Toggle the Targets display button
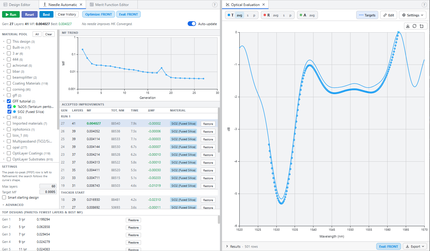 pyautogui.click(x=367, y=15)
